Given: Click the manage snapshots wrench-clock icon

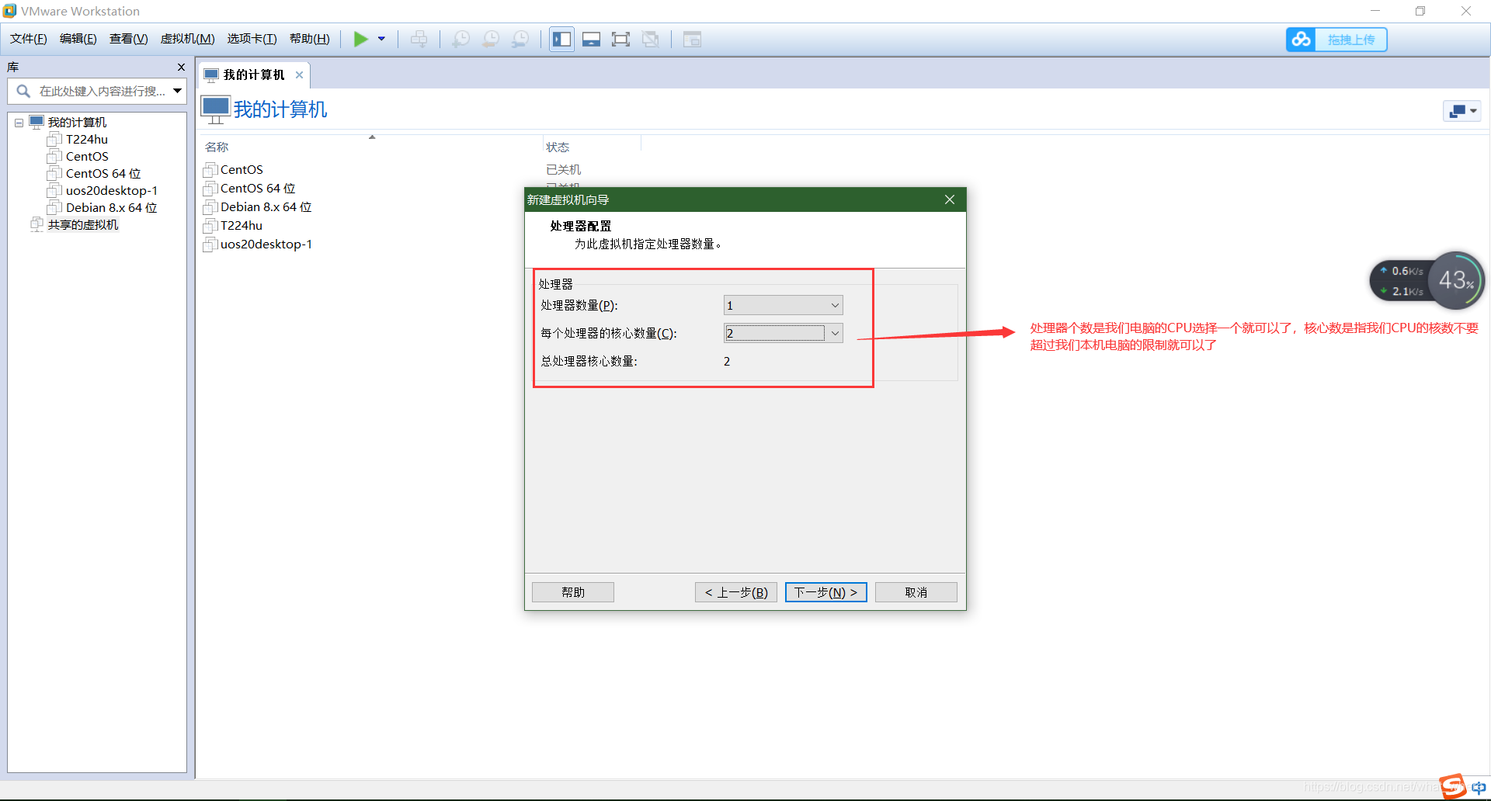Looking at the screenshot, I should (x=520, y=39).
